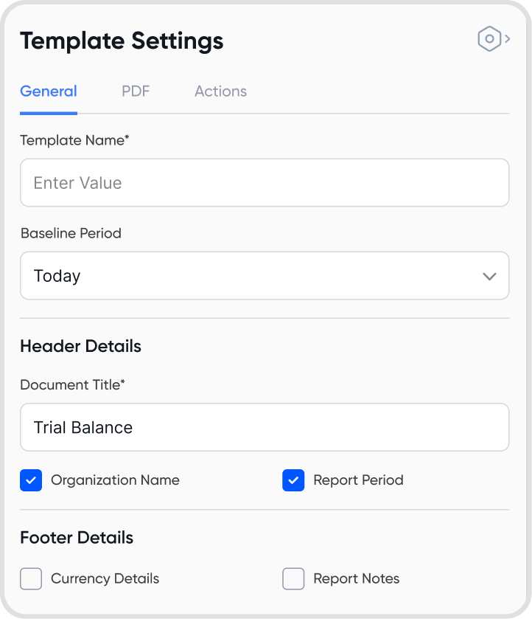Click the Baseline Period chevron arrow
The width and height of the screenshot is (532, 619).
tap(489, 276)
